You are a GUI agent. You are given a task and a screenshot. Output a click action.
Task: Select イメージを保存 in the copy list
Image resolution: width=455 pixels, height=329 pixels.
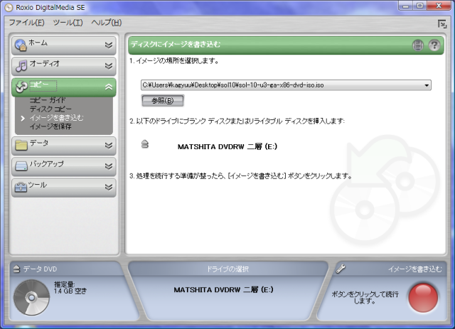coord(50,126)
